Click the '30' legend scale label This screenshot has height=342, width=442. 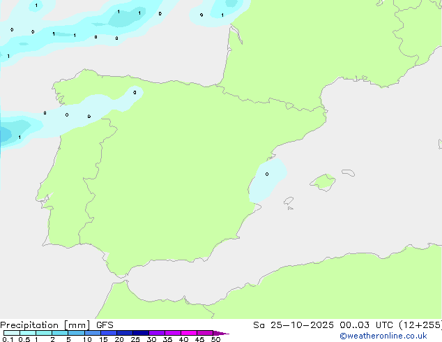151,339
